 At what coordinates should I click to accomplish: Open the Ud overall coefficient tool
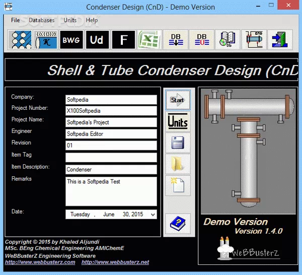point(98,40)
